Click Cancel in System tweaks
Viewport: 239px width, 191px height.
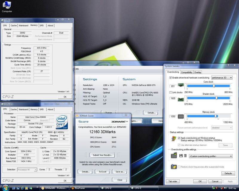215,181
